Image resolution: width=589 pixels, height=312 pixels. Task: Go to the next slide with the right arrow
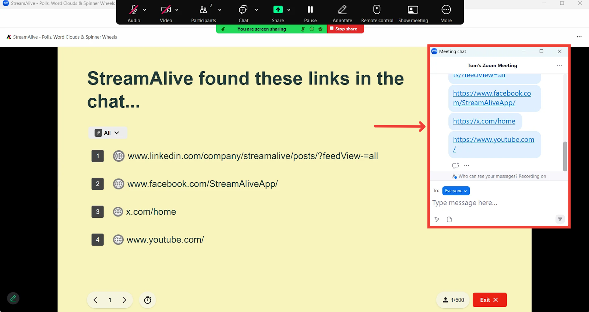point(124,300)
